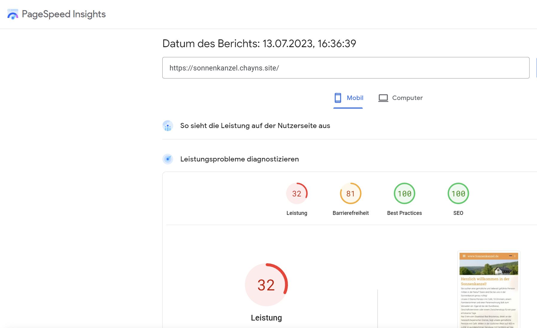Screen dimensions: 537x328
Task: Click the PageSpeed Insights logo icon
Action: [13, 14]
